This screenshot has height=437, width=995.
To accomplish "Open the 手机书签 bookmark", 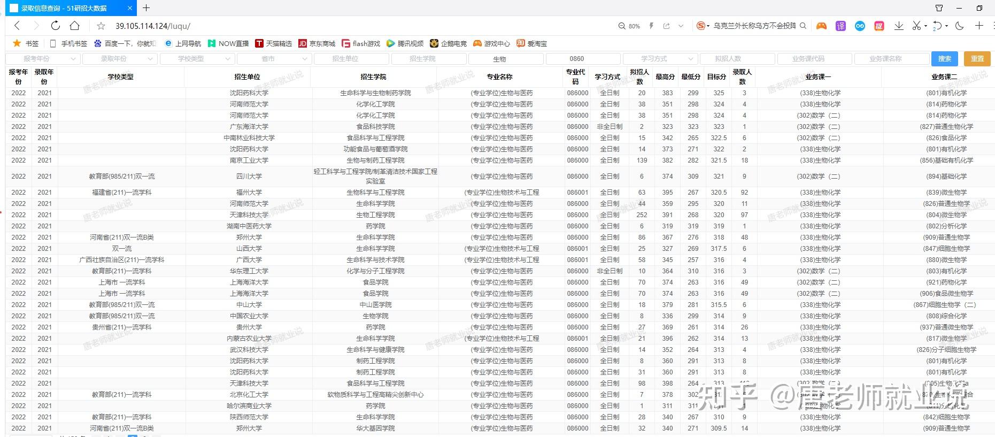I will click(x=68, y=43).
